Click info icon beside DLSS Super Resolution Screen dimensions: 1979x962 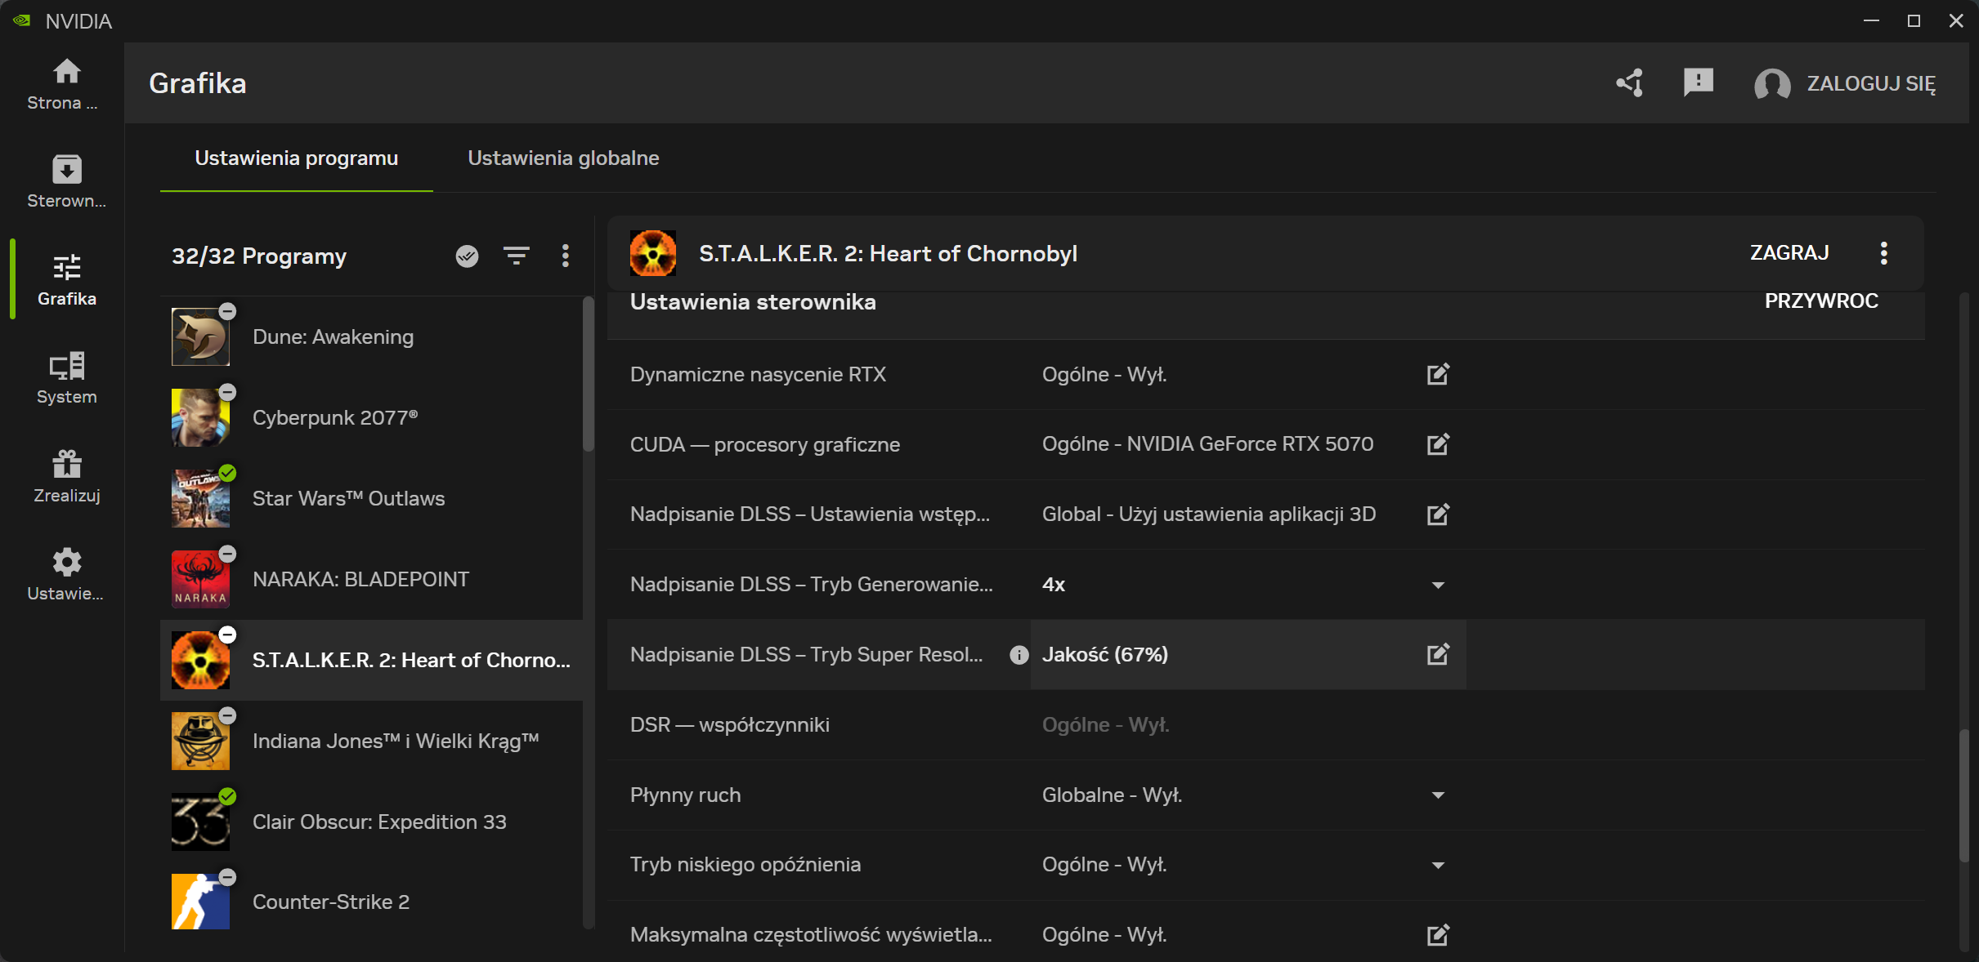tap(1019, 655)
